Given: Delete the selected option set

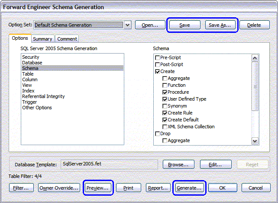Looking at the screenshot, I should 255,25.
